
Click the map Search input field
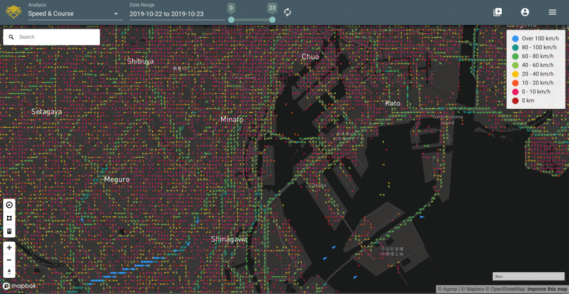coord(56,37)
